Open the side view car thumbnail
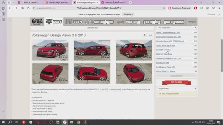Screen dimensions: 223x125 [92, 50]
